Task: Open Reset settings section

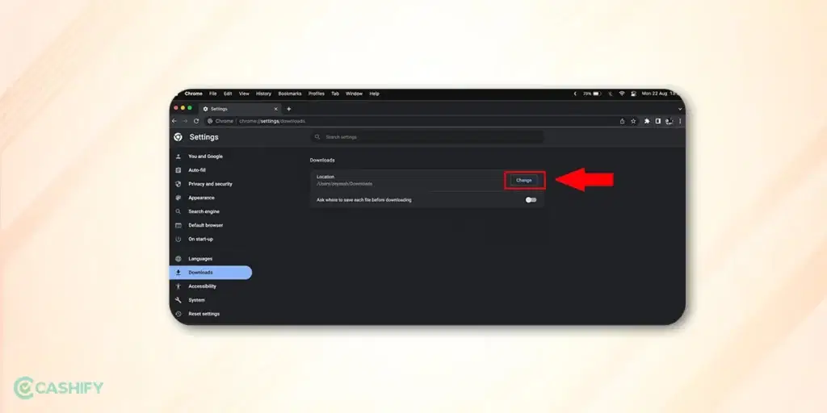Action: tap(204, 314)
